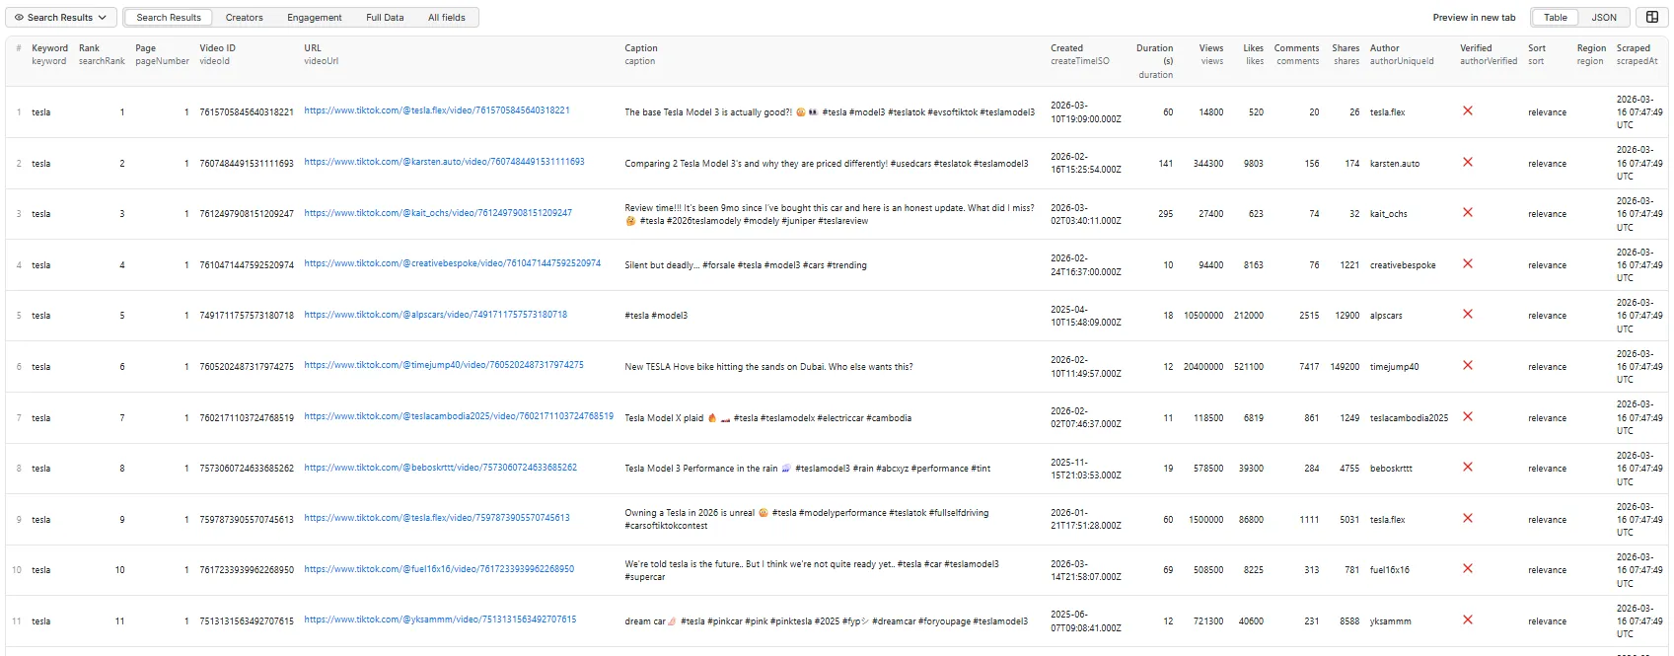
Task: Click the unverified X icon for beboskrttt
Action: (1468, 467)
